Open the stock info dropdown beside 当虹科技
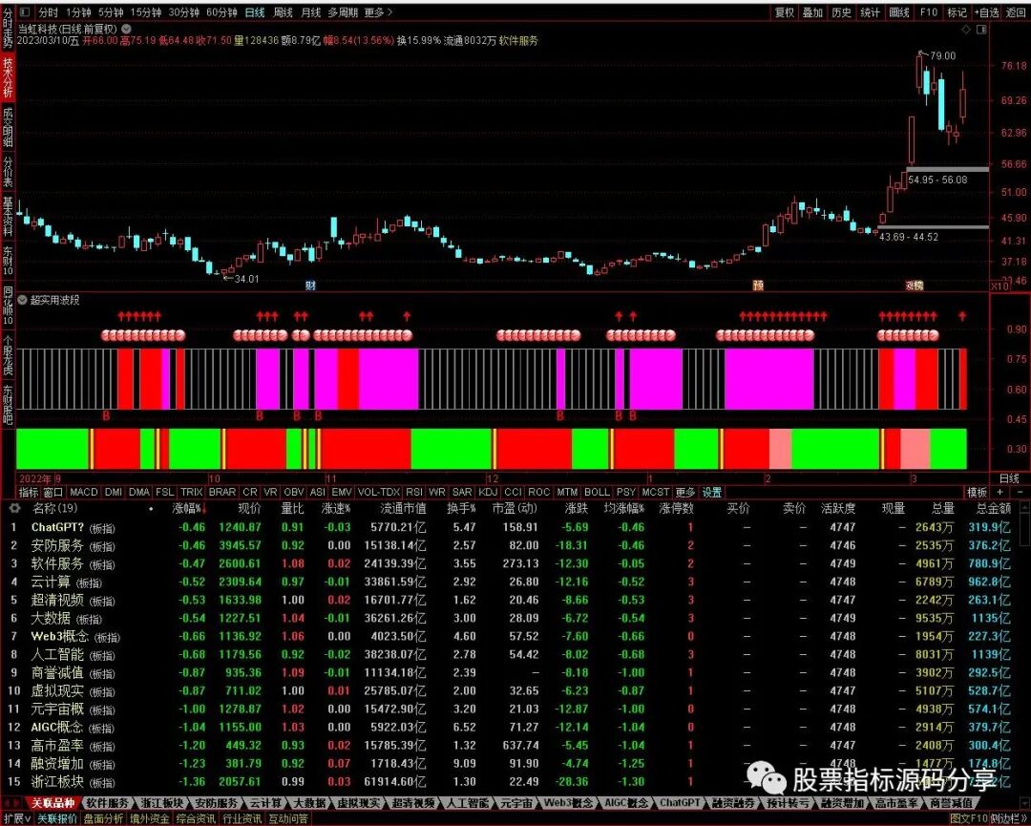The height and width of the screenshot is (826, 1031). pyautogui.click(x=126, y=29)
